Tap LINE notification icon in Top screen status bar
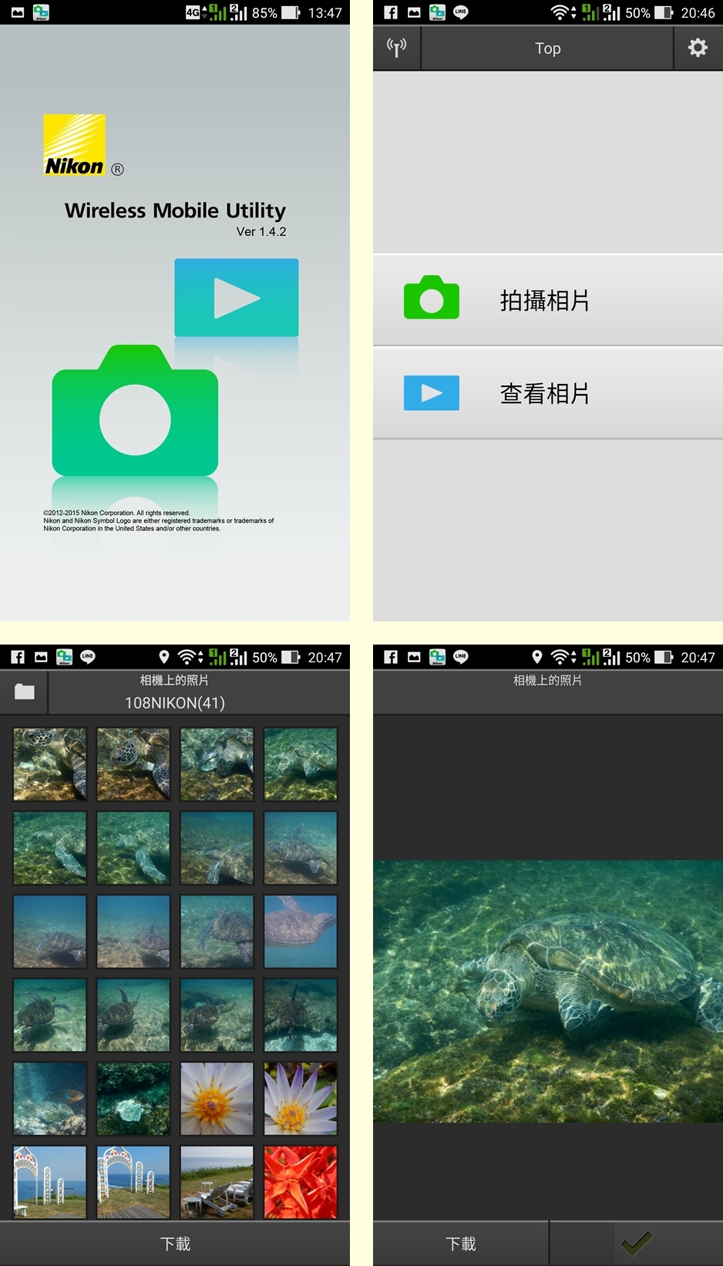This screenshot has height=1266, width=723. coord(461,12)
